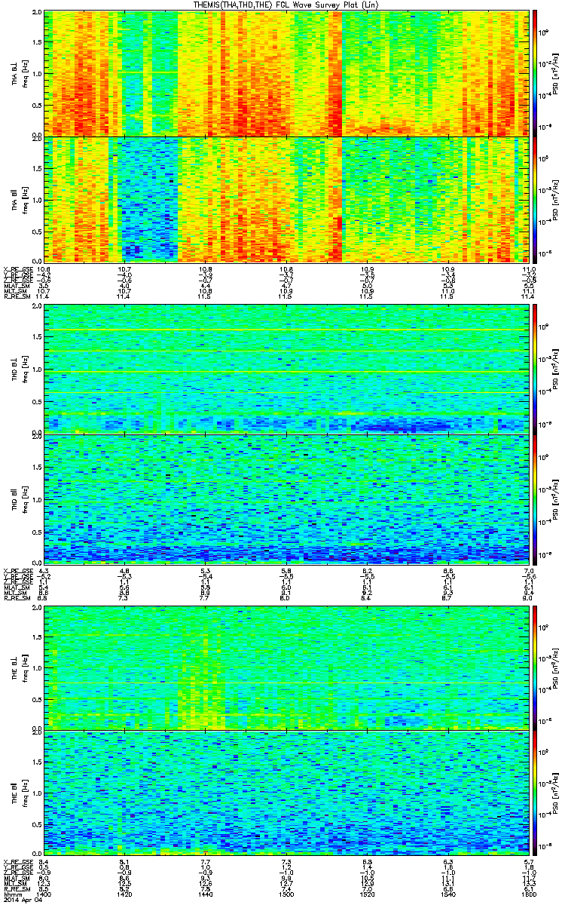Click the THA B-parallel PSD color bar
Image resolution: width=565 pixels, height=905 pixels.
click(x=535, y=198)
